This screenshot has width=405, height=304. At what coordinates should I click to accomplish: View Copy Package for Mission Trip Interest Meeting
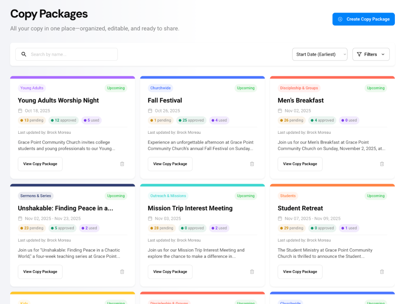click(x=170, y=272)
